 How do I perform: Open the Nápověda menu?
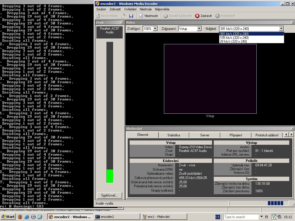click(x=162, y=9)
